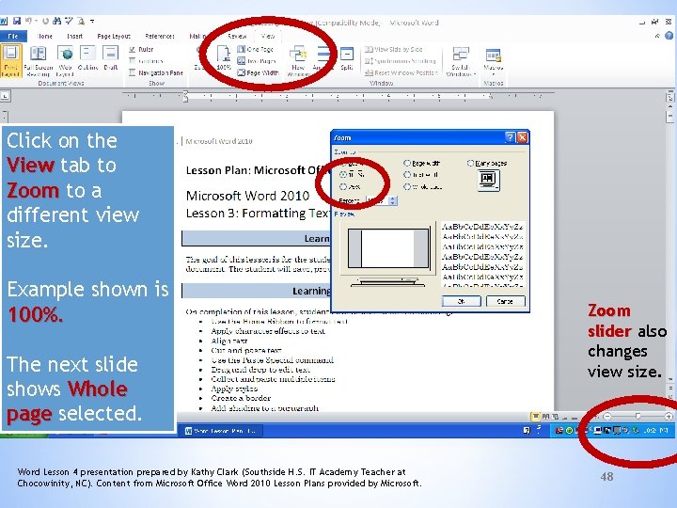This screenshot has height=508, width=677.
Task: Switch to Outline view
Action: (87, 58)
